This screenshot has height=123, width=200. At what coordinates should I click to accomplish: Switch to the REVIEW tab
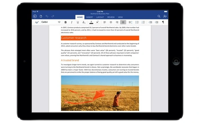pos(111,17)
